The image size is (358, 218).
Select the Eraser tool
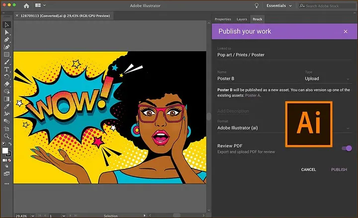point(6,84)
